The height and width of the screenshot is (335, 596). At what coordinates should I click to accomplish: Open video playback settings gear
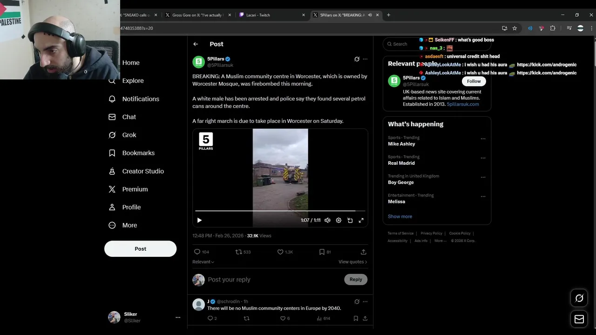tap(339, 220)
